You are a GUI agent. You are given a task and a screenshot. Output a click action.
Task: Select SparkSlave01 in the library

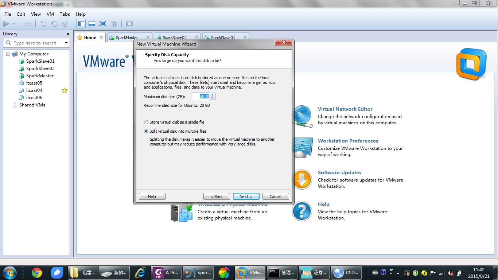[40, 61]
